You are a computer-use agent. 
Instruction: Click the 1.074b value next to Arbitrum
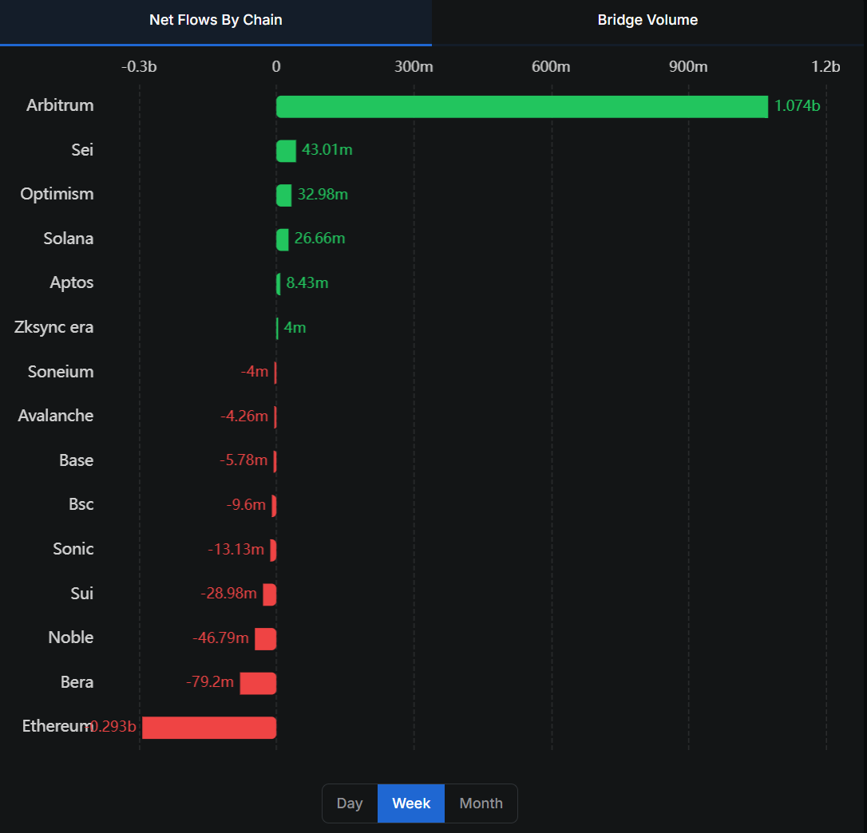pyautogui.click(x=798, y=105)
